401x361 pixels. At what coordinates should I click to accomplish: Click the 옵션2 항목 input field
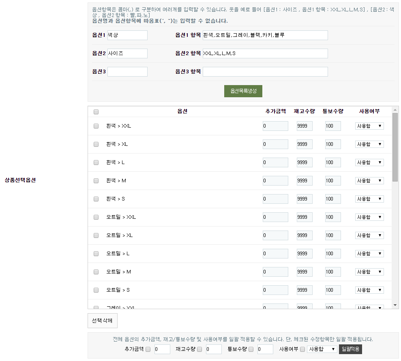point(265,53)
